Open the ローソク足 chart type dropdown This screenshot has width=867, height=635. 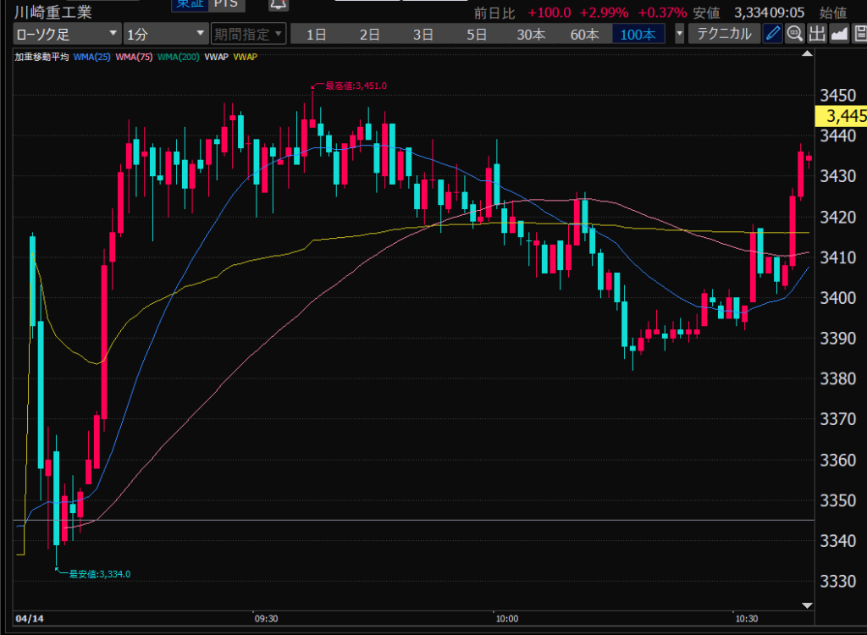[67, 34]
